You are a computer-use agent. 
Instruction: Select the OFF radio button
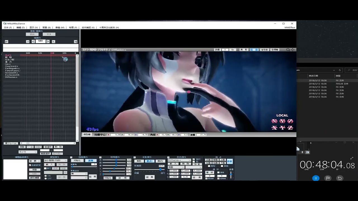[x=46, y=178]
